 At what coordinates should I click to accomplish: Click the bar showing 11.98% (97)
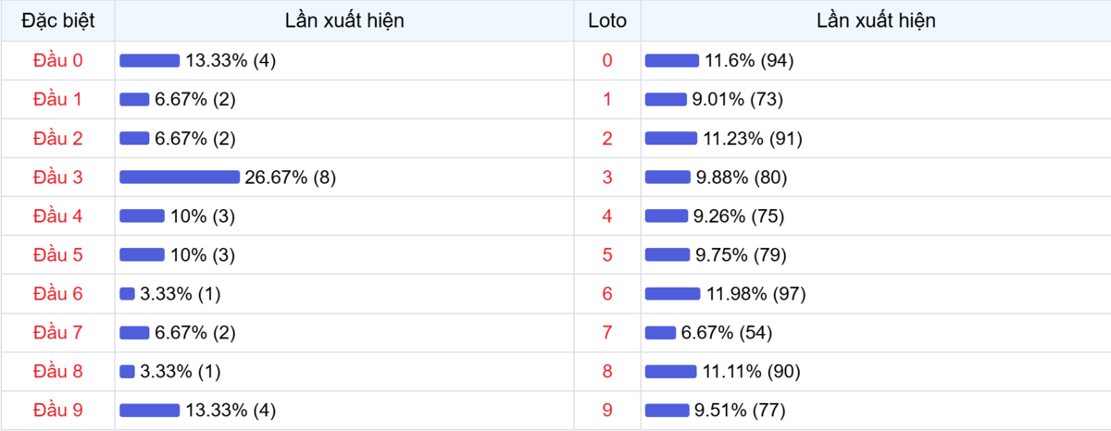pos(672,294)
